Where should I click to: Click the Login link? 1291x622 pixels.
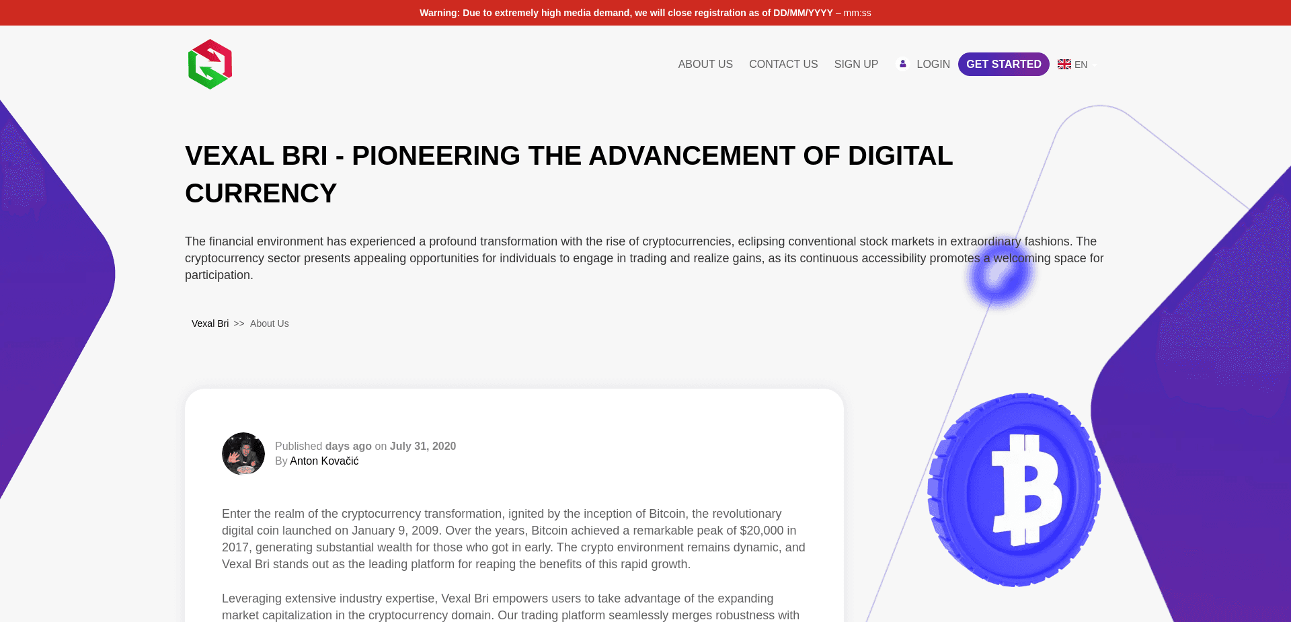(x=933, y=64)
